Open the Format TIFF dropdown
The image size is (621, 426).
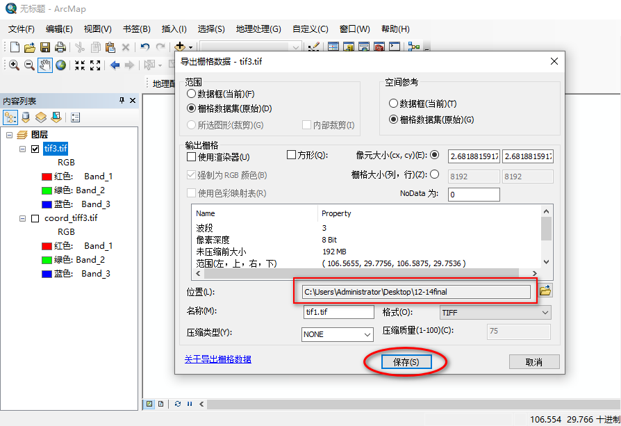tap(495, 313)
